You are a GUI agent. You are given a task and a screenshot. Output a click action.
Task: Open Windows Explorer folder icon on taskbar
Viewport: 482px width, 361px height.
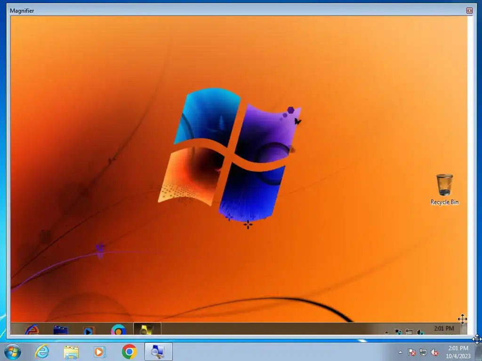coord(71,352)
